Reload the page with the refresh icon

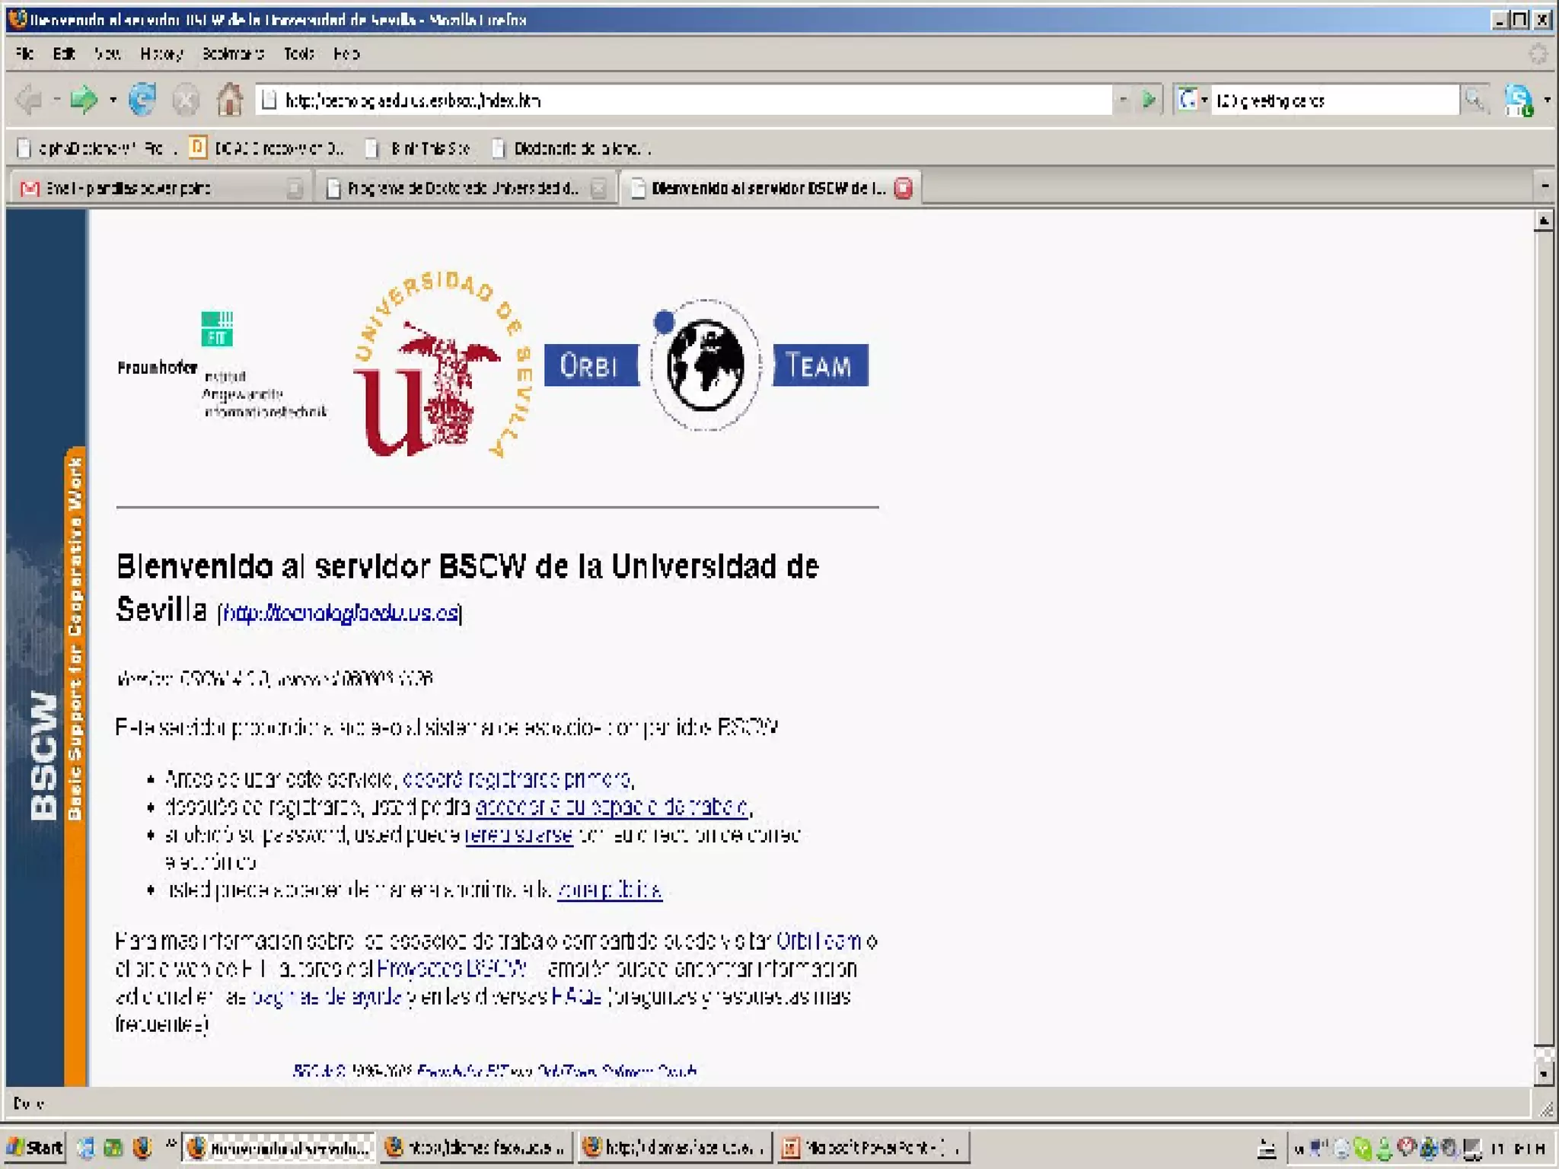142,100
